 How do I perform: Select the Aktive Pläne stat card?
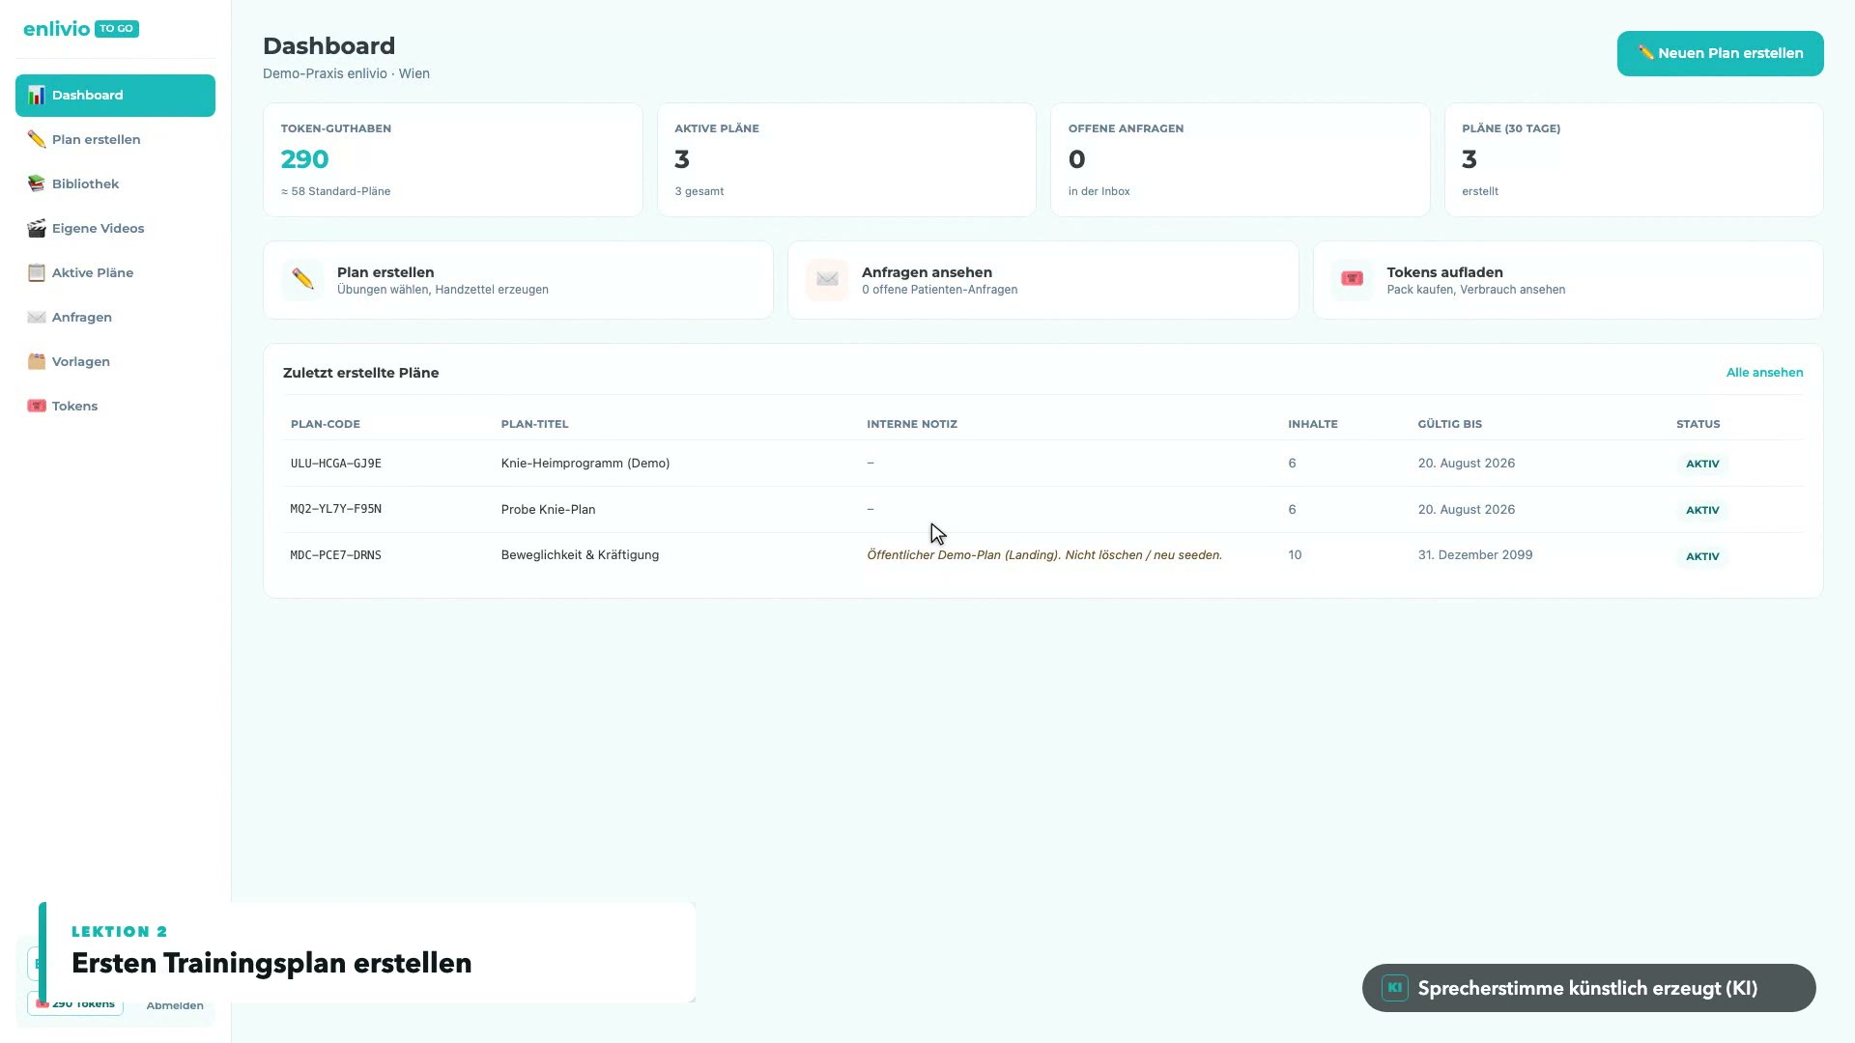[x=846, y=159]
